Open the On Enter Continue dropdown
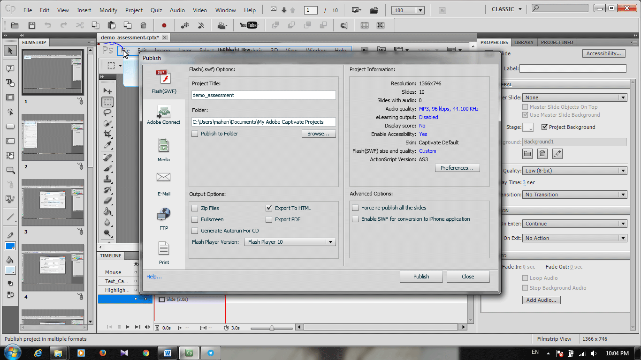The width and height of the screenshot is (641, 360). [575, 224]
